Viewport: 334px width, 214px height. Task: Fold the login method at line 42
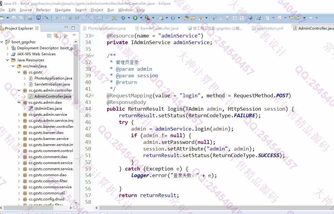(93, 96)
